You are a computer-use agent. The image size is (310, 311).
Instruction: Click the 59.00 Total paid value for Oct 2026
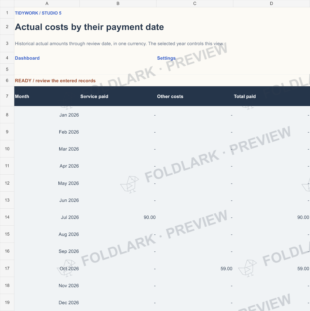point(303,269)
